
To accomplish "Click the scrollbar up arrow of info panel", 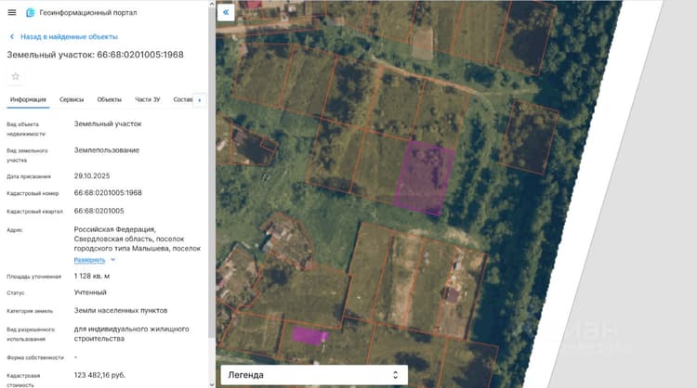I will tap(212, 4).
